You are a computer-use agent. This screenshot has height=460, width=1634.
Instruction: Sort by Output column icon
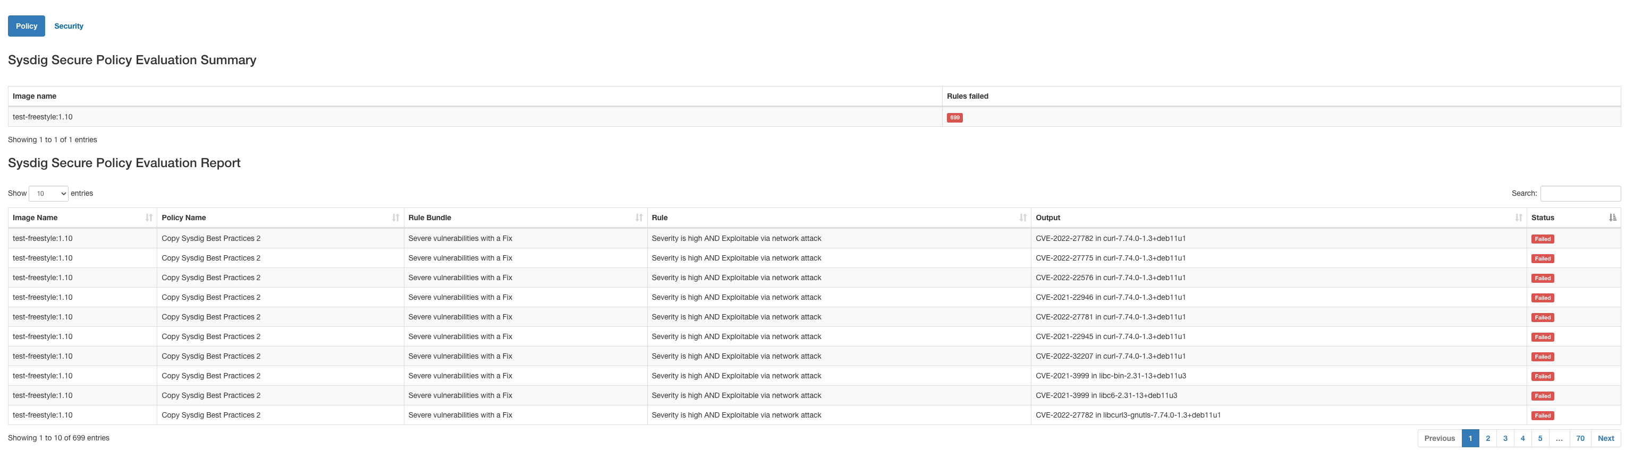click(1519, 218)
